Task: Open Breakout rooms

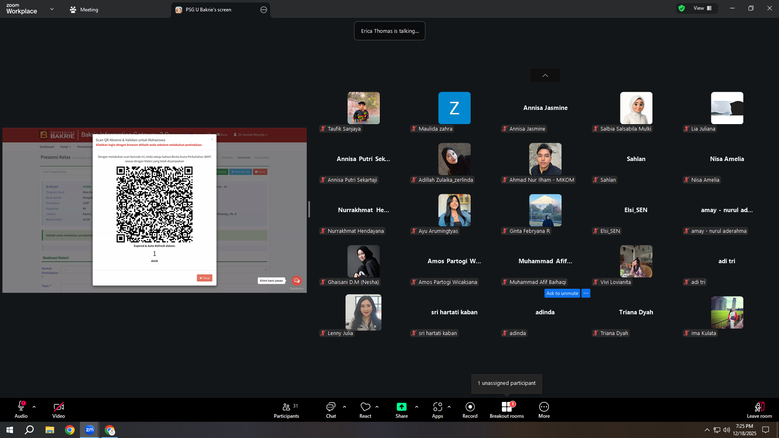Action: 507,410
